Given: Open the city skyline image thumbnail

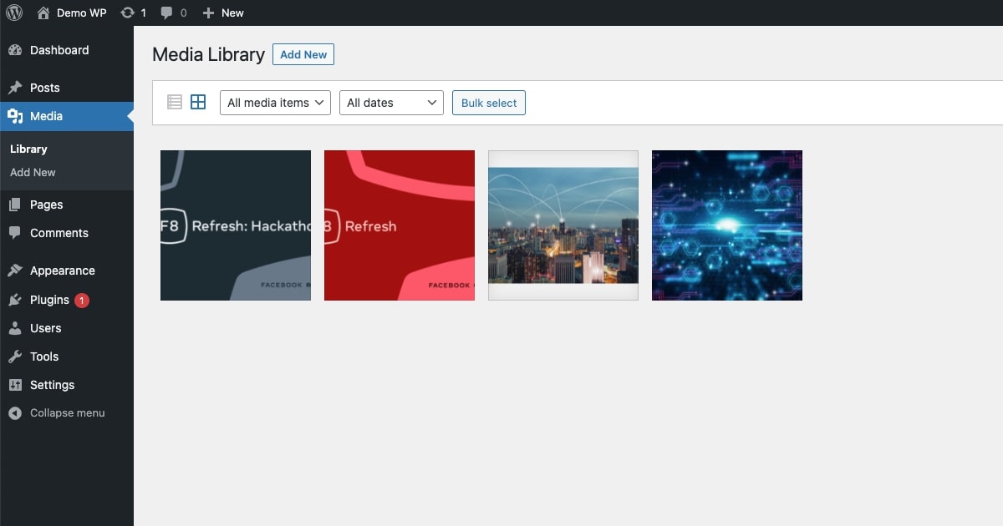Looking at the screenshot, I should click(x=563, y=225).
